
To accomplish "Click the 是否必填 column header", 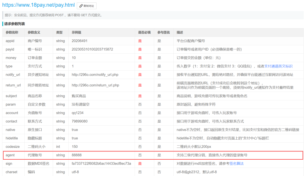I will coord(144,32).
